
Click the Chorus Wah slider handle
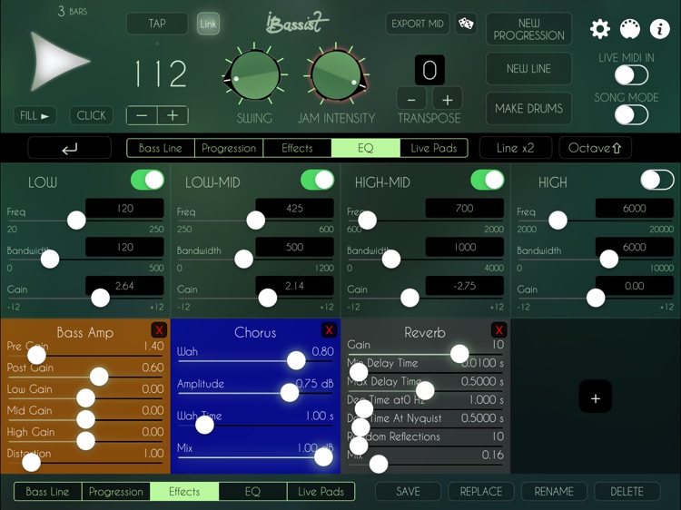296,360
